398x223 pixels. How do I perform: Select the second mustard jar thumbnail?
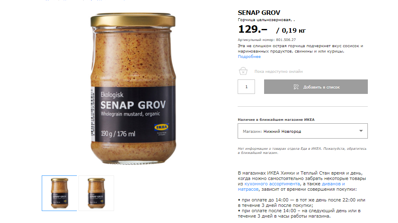[x=96, y=193]
